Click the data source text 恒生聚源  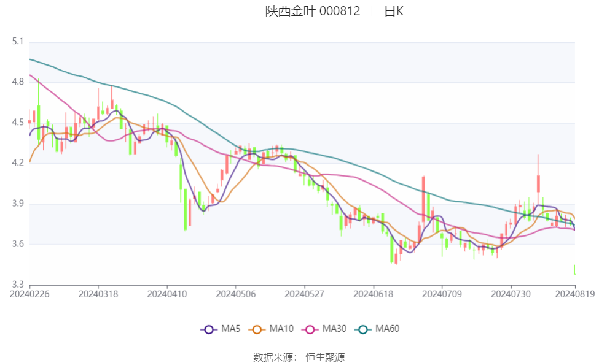[x=325, y=357]
